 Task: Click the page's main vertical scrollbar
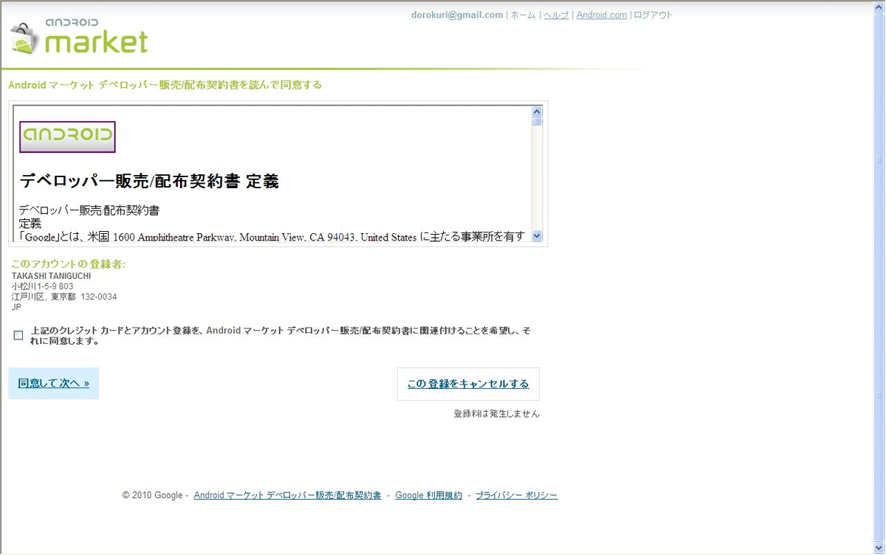pyautogui.click(x=879, y=277)
